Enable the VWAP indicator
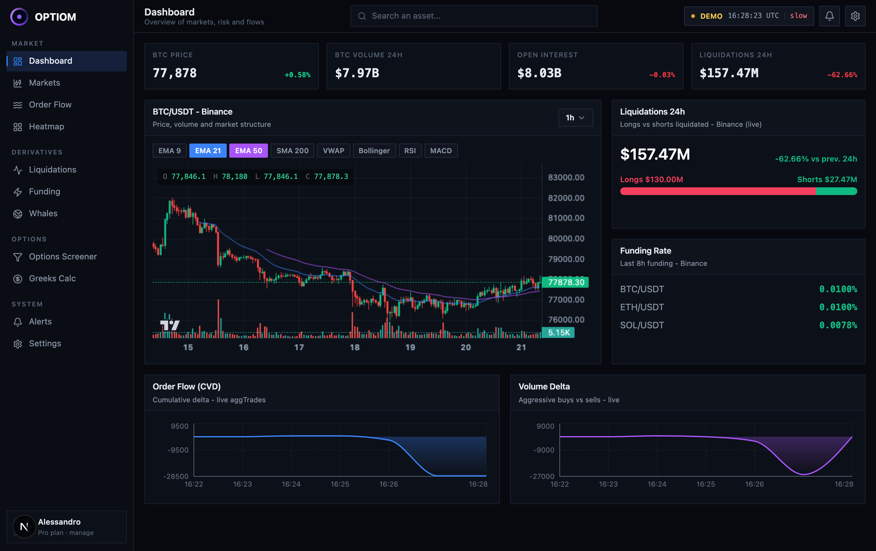Viewport: 876px width, 551px height. pos(334,151)
